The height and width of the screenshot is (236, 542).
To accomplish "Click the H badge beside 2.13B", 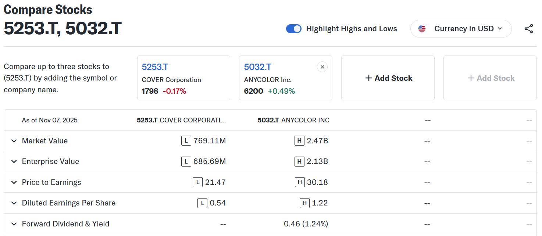I will (299, 161).
